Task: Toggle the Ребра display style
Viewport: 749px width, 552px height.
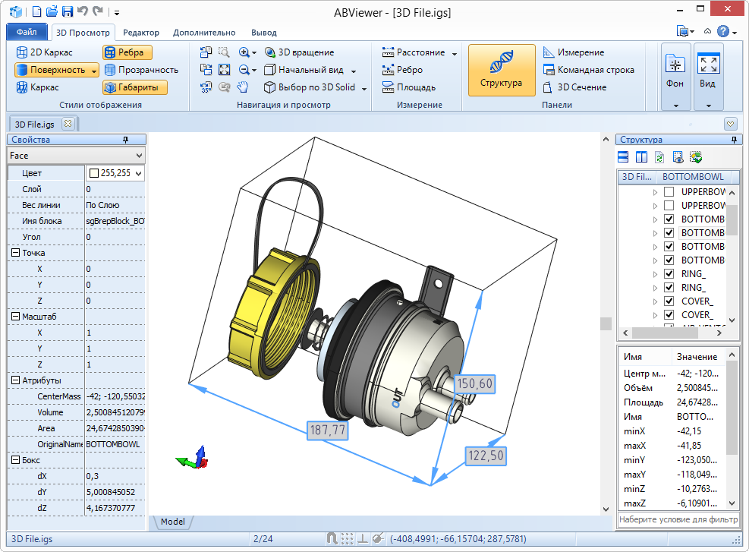Action: point(126,52)
